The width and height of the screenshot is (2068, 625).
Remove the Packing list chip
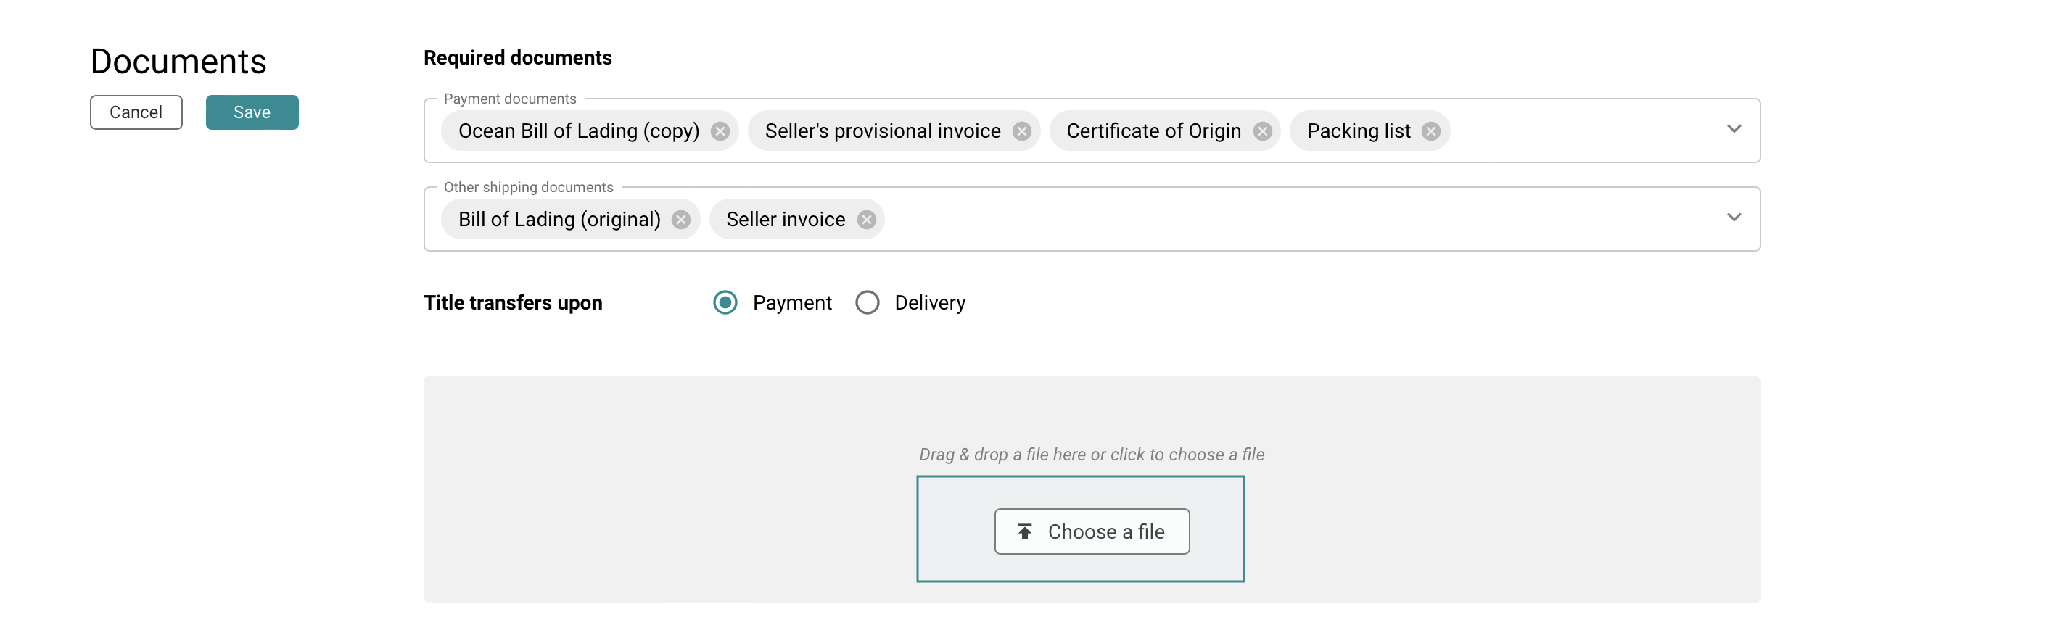click(1430, 131)
